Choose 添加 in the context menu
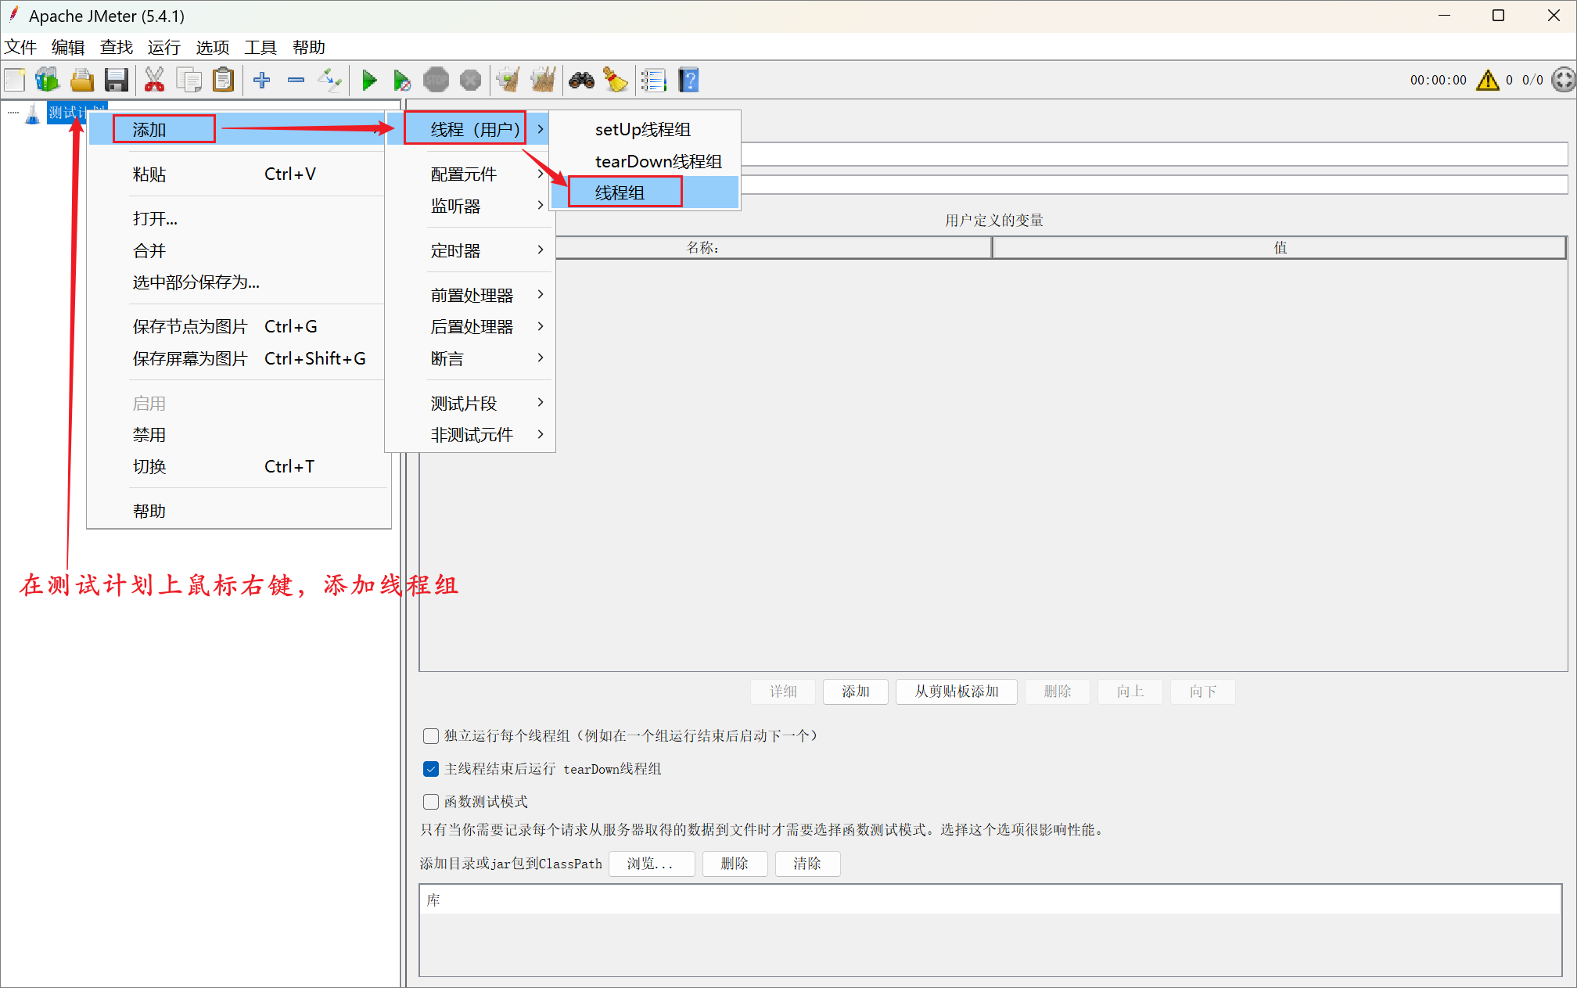The image size is (1577, 988). 238,129
